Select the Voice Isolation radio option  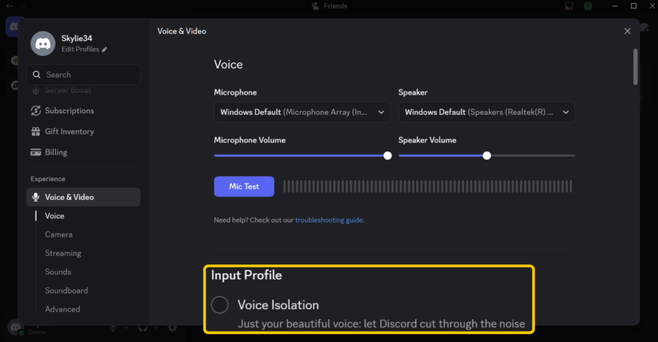[x=220, y=305]
